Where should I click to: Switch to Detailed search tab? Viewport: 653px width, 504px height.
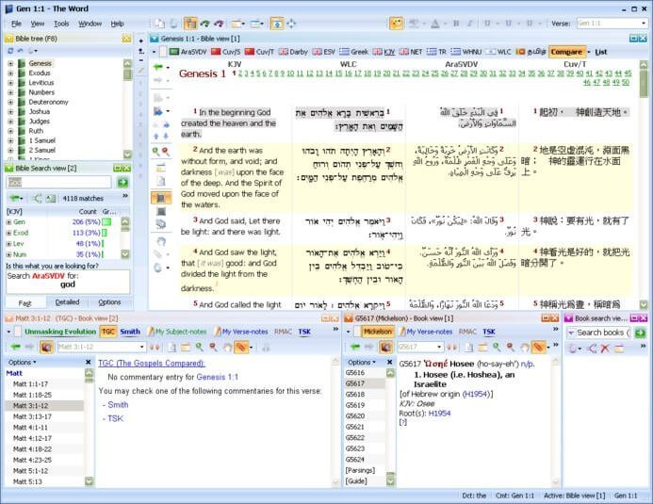[67, 302]
